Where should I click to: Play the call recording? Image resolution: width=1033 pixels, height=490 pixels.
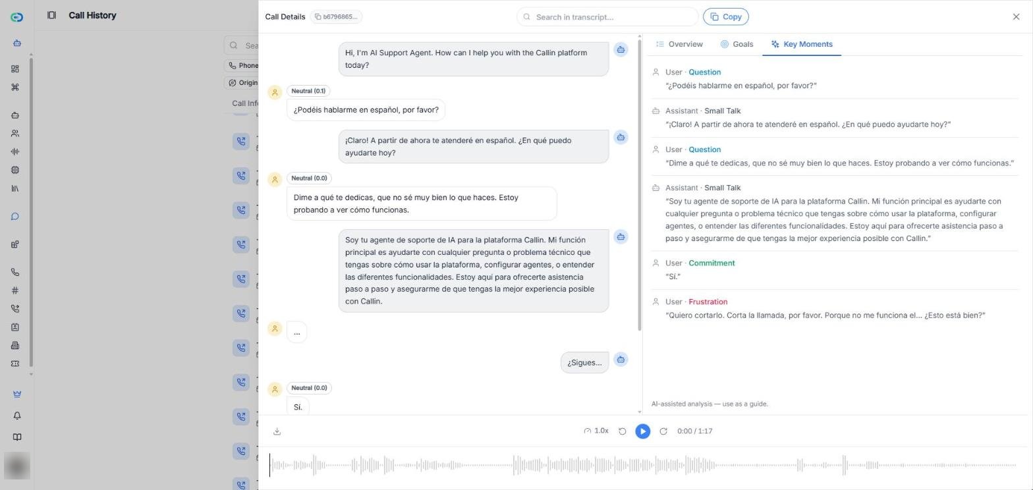642,431
